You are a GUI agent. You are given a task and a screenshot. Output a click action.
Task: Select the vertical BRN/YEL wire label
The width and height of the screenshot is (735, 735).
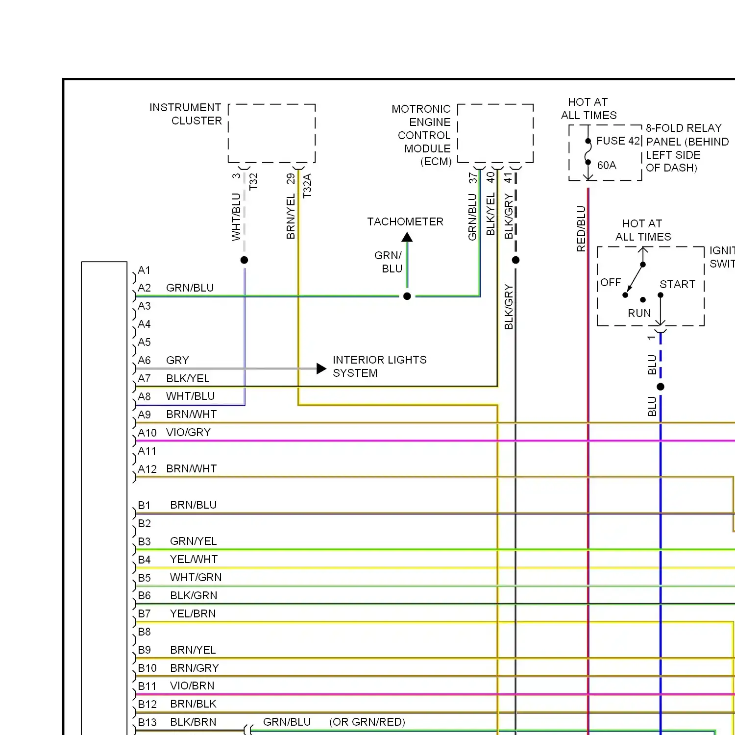pyautogui.click(x=291, y=217)
